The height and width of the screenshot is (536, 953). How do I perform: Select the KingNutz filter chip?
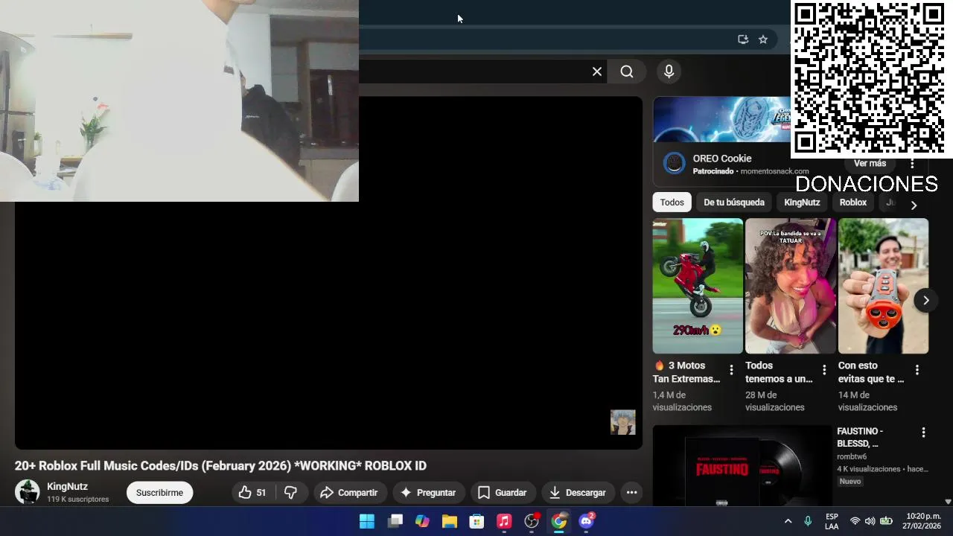(x=802, y=202)
